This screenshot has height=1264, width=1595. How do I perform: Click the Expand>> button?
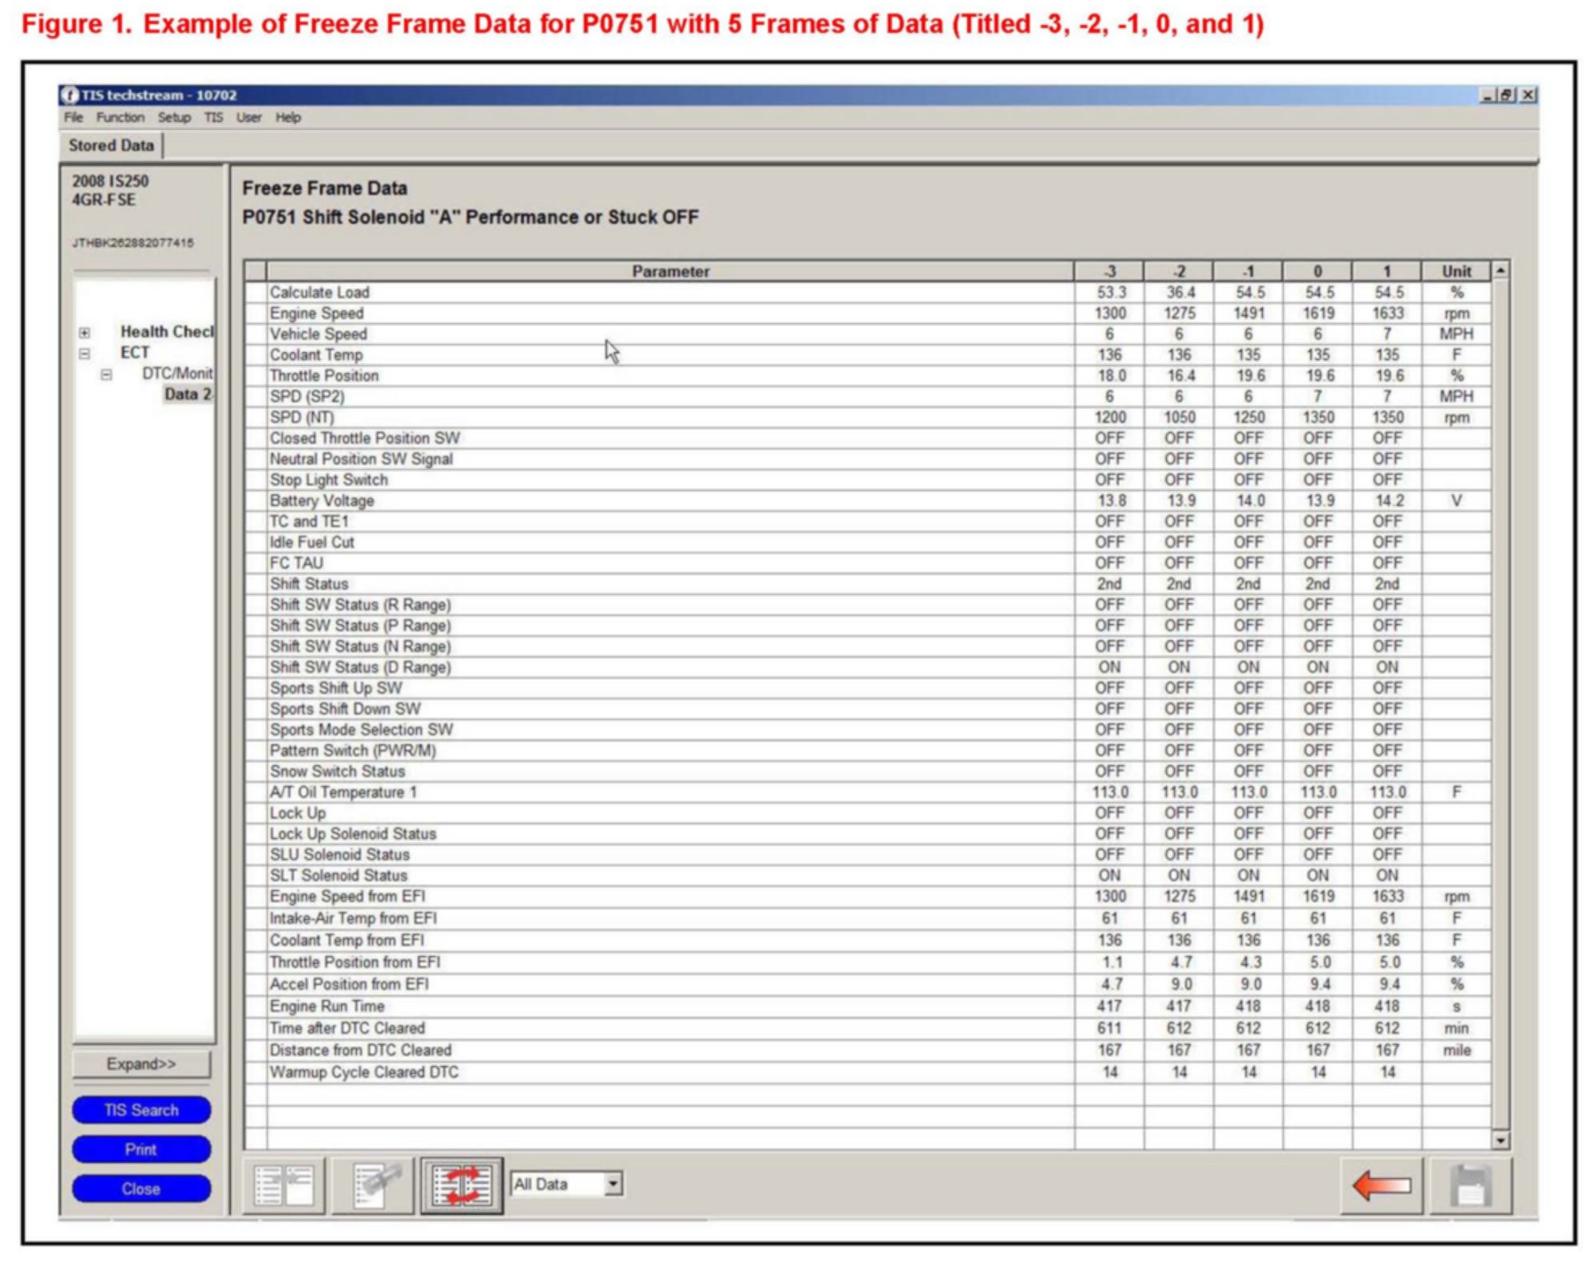tap(141, 1063)
